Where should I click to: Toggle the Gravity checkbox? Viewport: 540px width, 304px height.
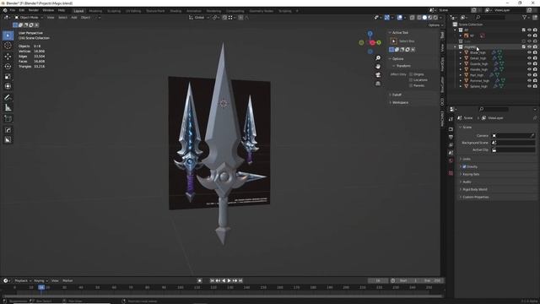[464, 167]
